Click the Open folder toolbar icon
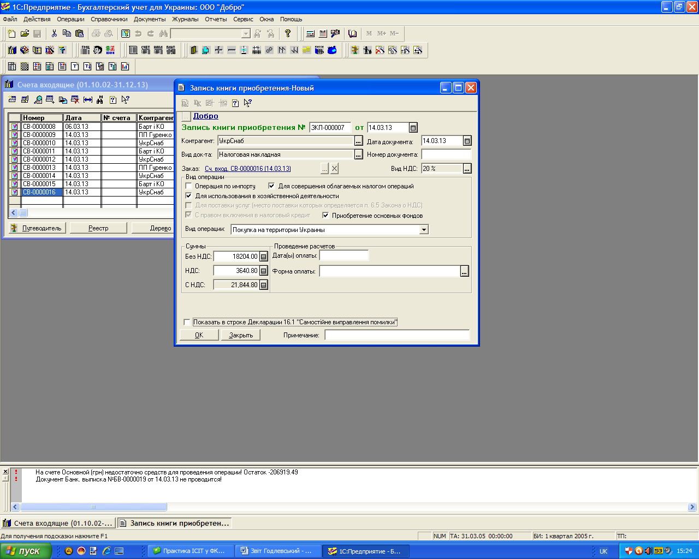This screenshot has width=699, height=559. tap(25, 34)
